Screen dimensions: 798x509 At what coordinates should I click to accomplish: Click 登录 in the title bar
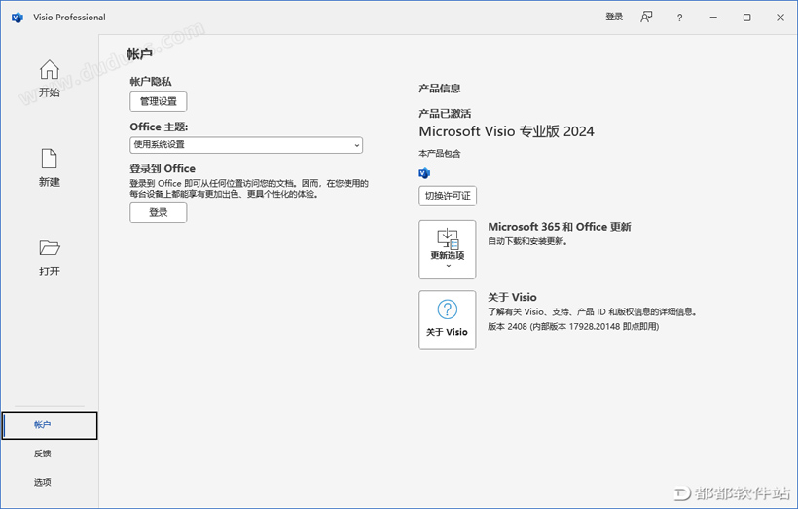(x=614, y=17)
